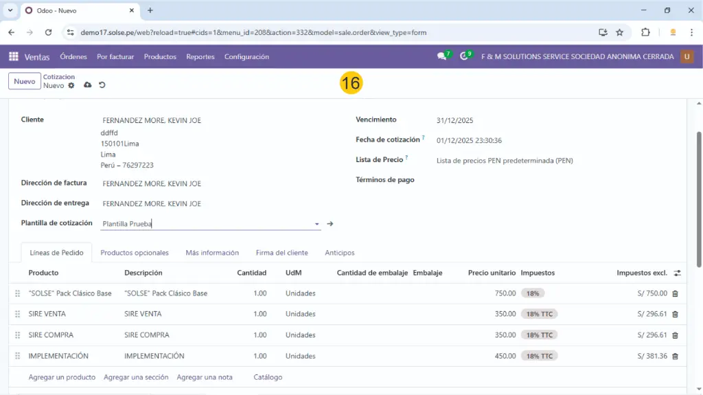703x395 pixels.
Task: Open Plantilla Prueba via arrow link
Action: (330, 224)
